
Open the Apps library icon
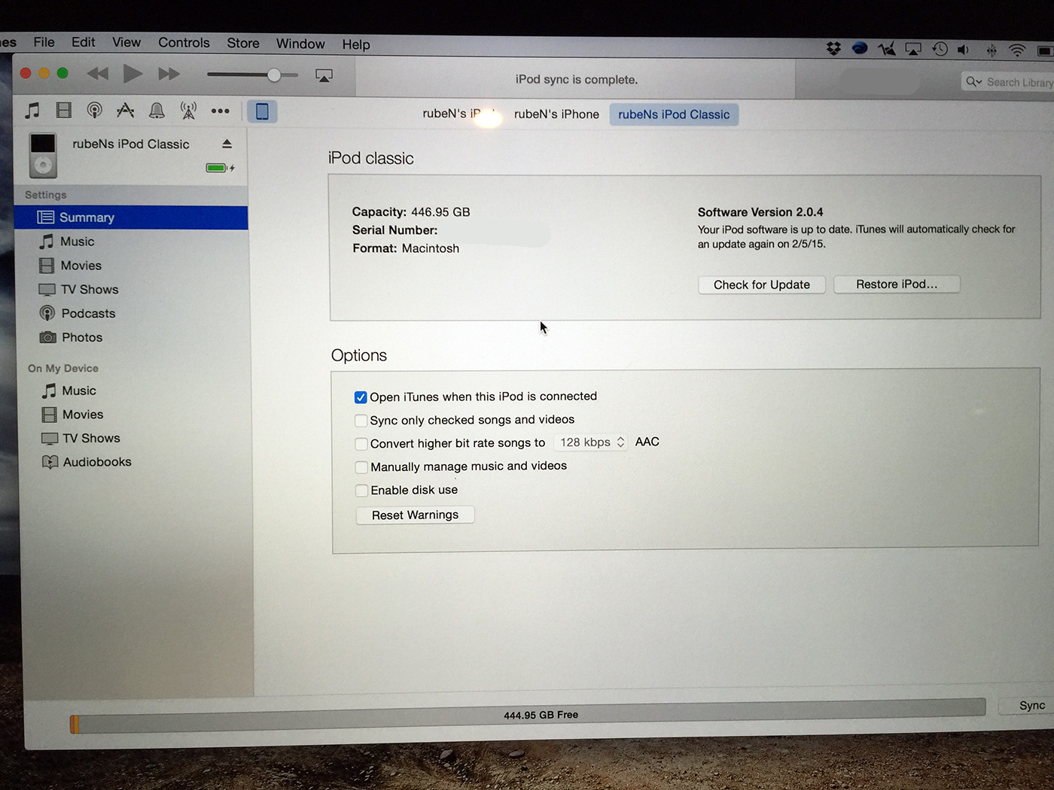coord(125,111)
